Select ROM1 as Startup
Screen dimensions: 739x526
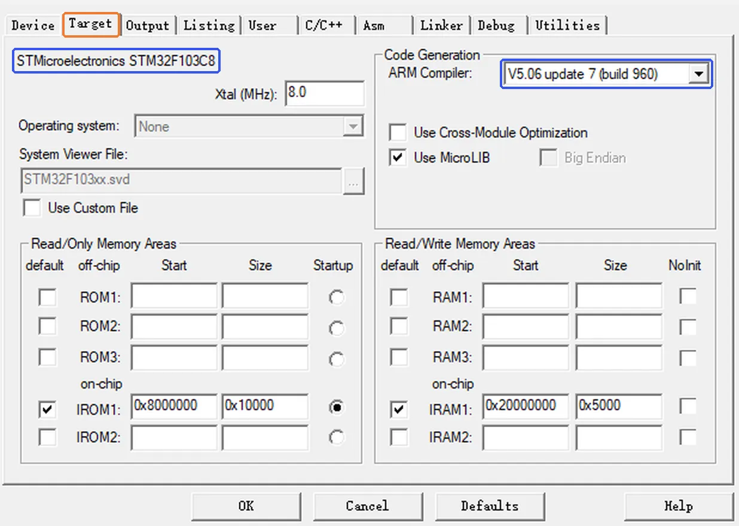(x=337, y=298)
